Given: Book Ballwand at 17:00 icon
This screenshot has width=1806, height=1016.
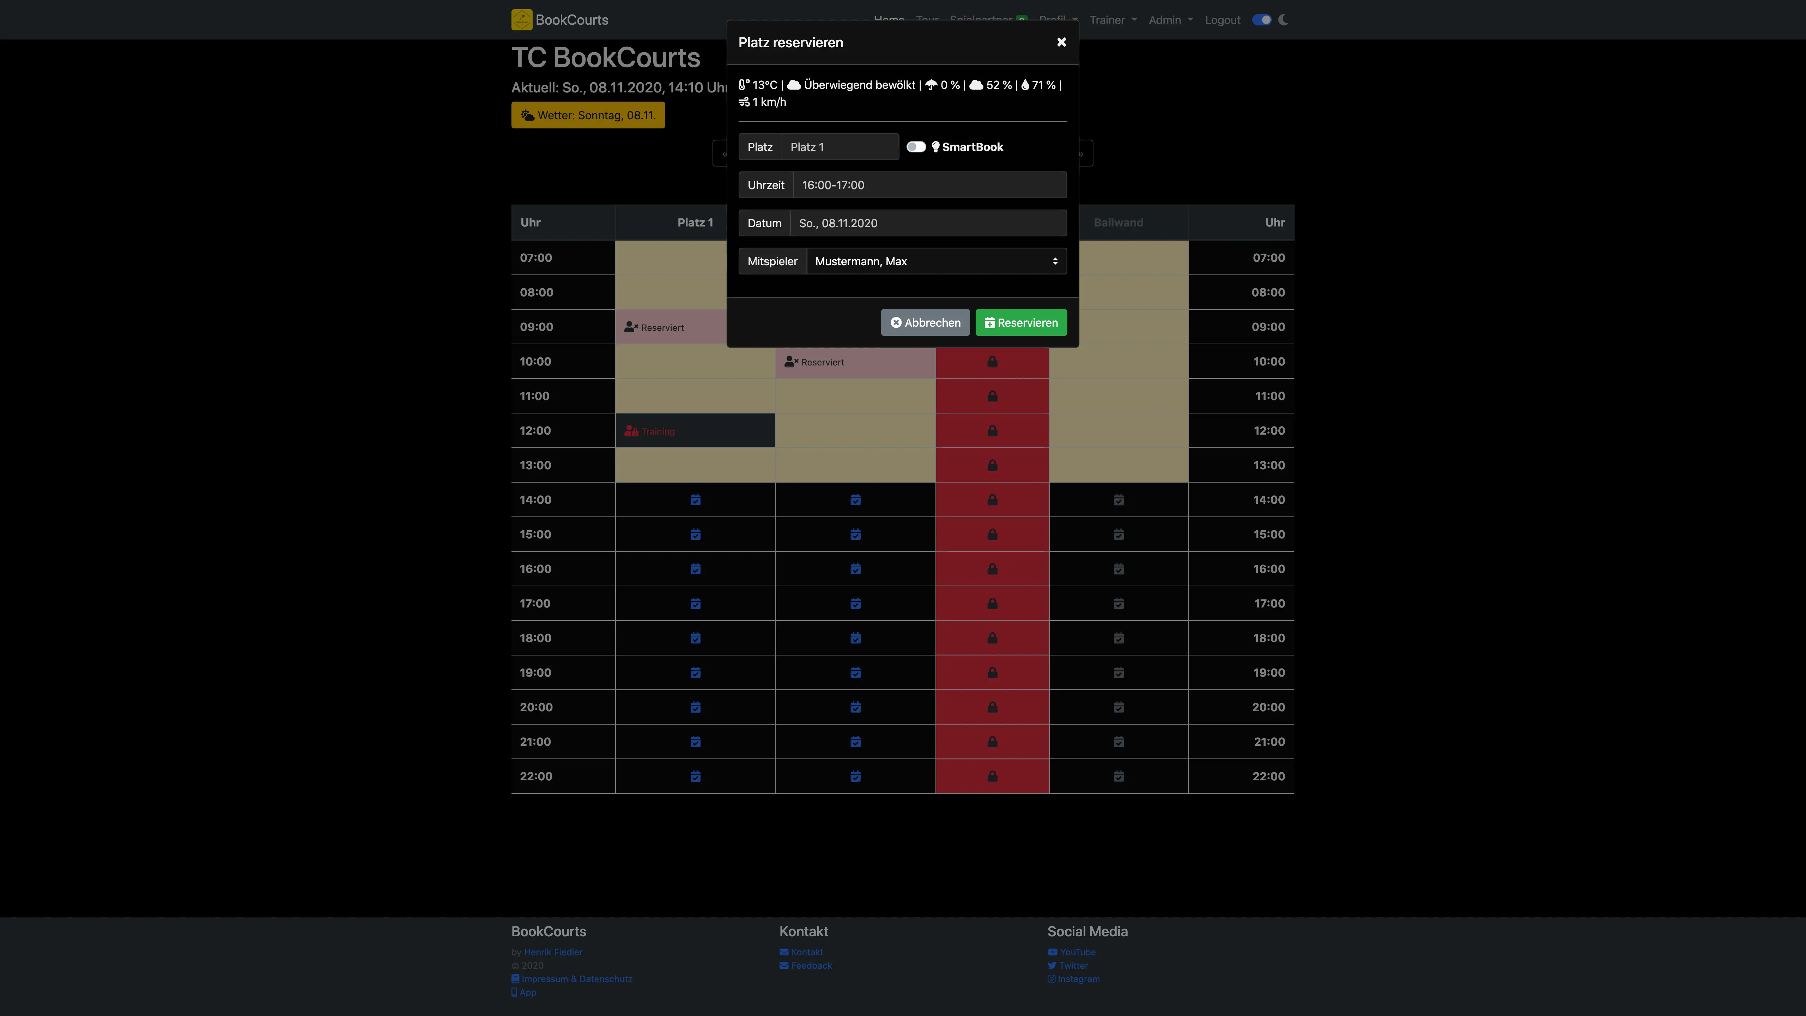Looking at the screenshot, I should [1118, 604].
